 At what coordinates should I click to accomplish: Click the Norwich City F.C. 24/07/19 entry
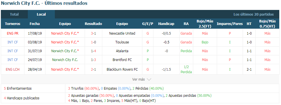65,60
